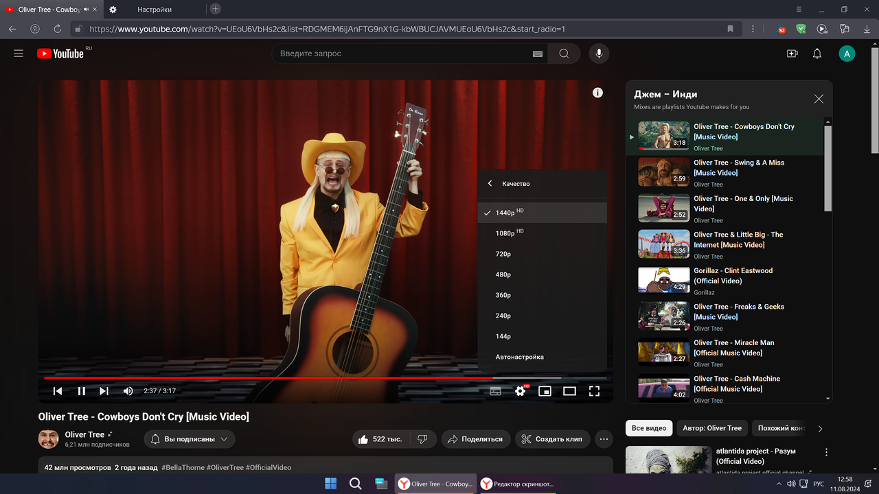Switch quality to 360p

click(x=543, y=295)
